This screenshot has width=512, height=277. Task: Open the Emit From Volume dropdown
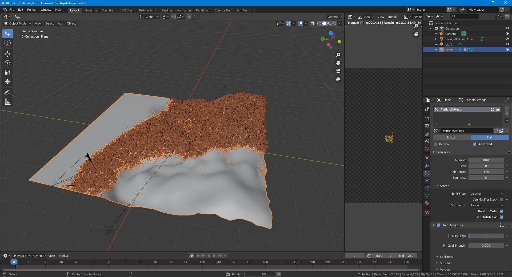click(486, 194)
